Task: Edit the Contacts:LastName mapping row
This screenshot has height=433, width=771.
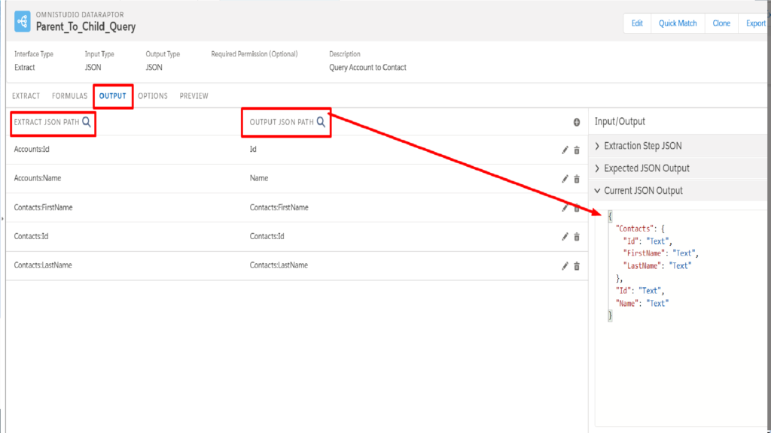Action: pyautogui.click(x=565, y=266)
